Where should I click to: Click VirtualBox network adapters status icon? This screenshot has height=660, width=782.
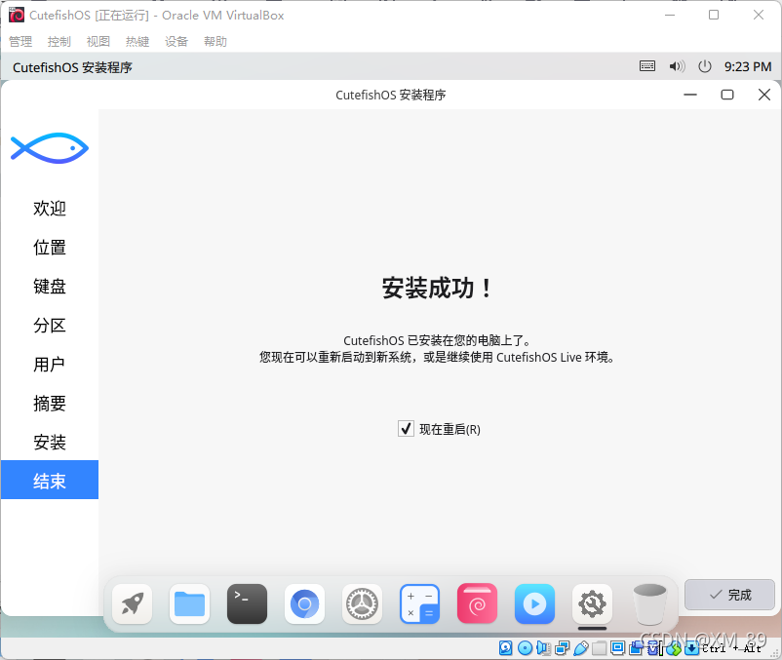click(562, 648)
